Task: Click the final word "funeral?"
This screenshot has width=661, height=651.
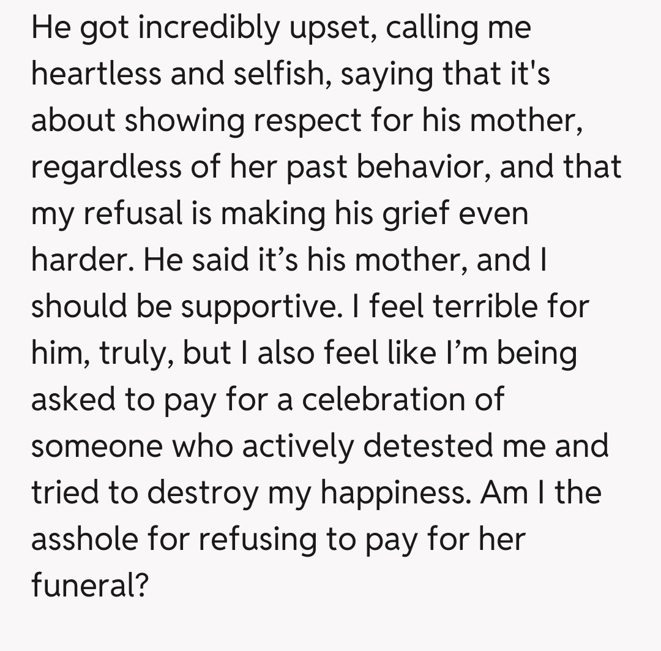Action: (90, 586)
